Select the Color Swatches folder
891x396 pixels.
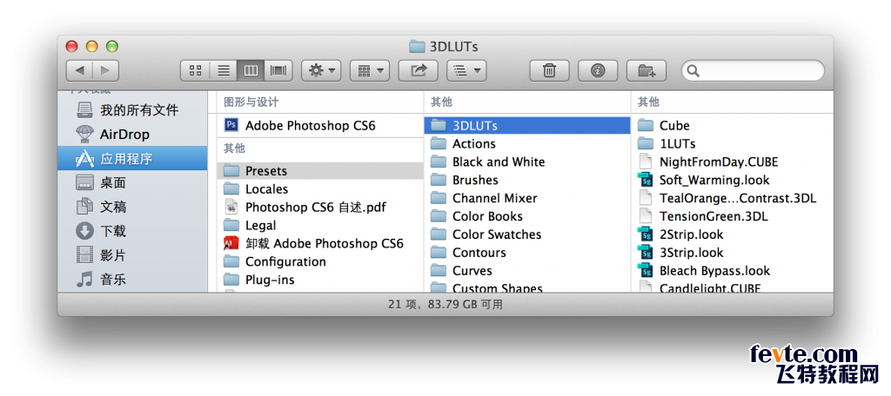527,234
